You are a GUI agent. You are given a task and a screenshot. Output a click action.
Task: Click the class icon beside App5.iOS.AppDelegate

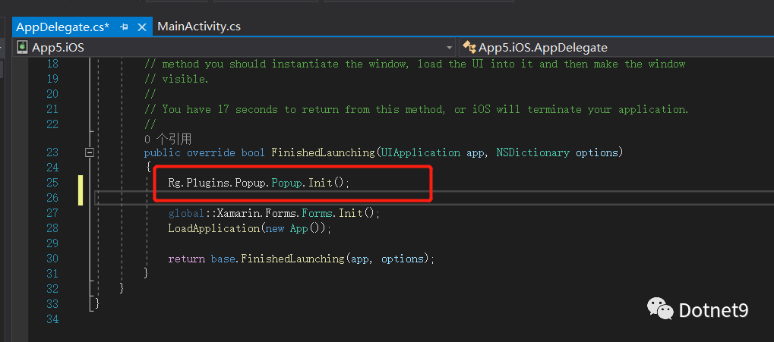coord(469,47)
